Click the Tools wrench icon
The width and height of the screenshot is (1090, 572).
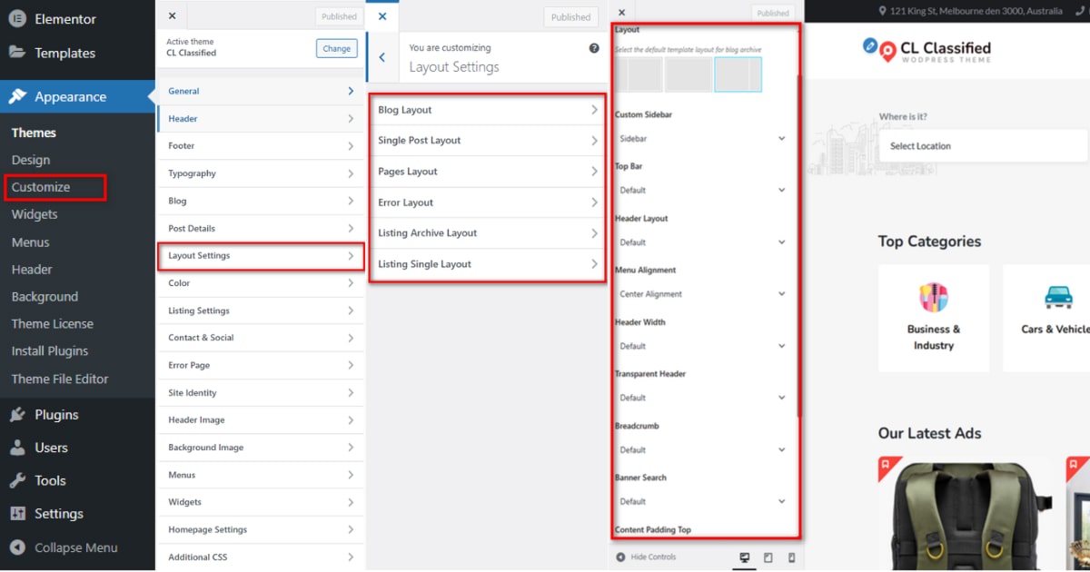[x=17, y=480]
